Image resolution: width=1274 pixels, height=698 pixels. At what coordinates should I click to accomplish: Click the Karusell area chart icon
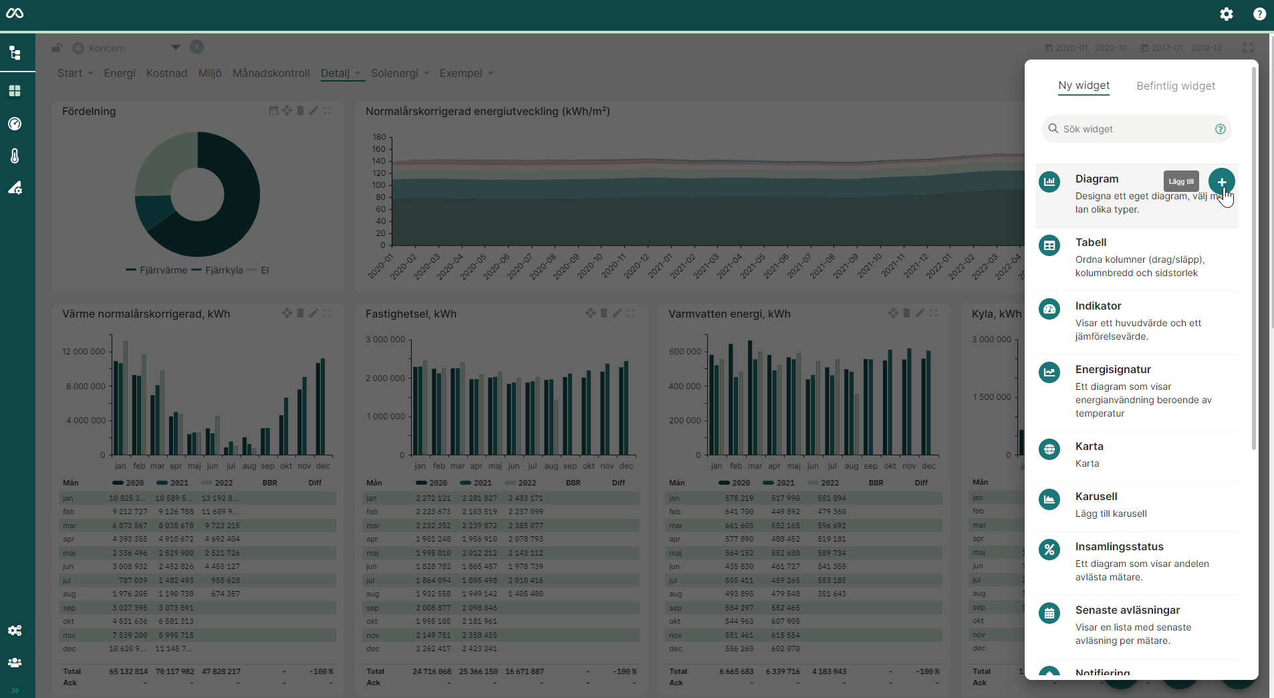(1049, 499)
